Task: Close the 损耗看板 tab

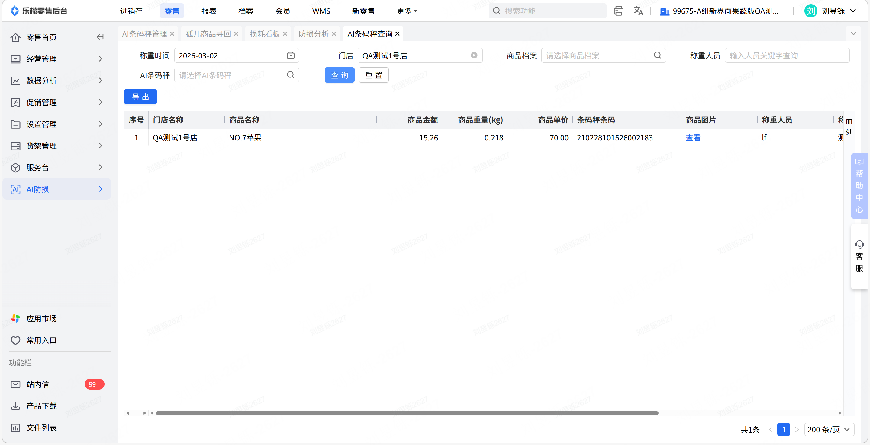Action: point(285,34)
